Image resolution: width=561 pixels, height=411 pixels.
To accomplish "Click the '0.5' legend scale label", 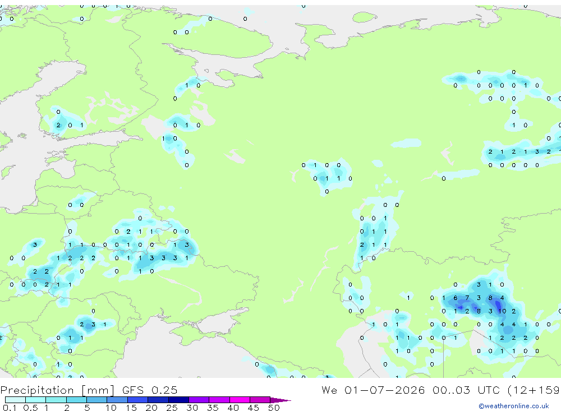I will tap(30, 408).
